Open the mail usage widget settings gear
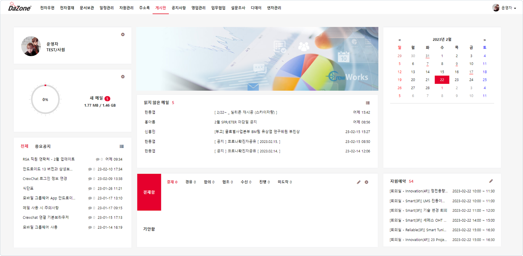Image resolution: width=523 pixels, height=256 pixels. point(123,77)
